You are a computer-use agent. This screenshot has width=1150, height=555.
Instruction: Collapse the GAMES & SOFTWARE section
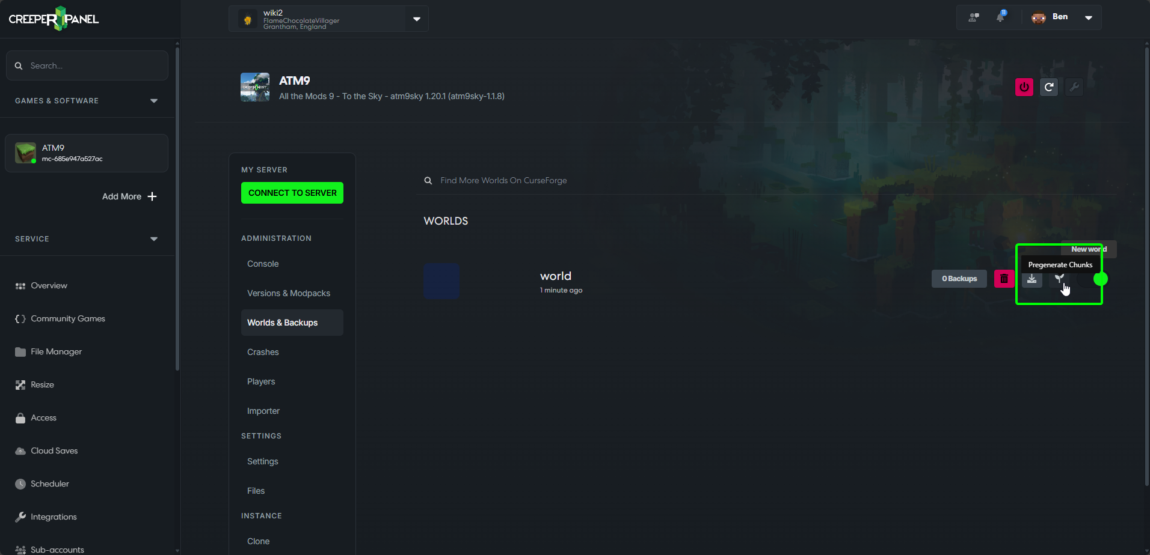[154, 100]
